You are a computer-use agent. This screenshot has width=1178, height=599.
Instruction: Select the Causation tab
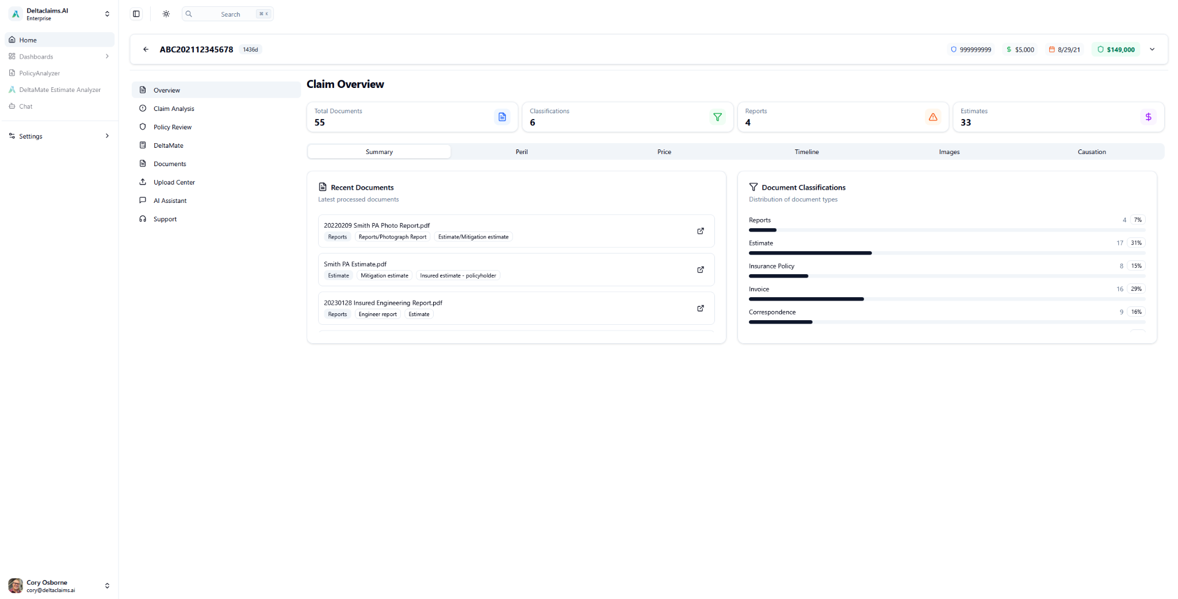1091,152
